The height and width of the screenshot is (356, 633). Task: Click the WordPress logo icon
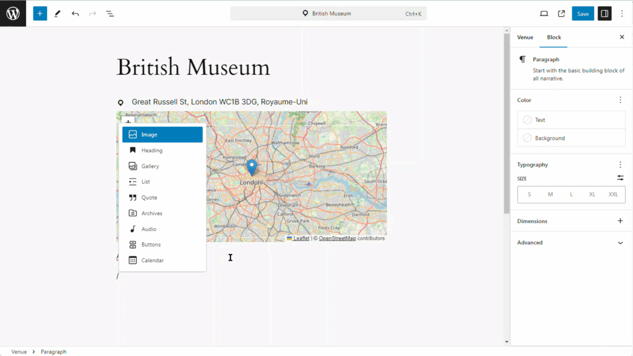click(x=13, y=13)
